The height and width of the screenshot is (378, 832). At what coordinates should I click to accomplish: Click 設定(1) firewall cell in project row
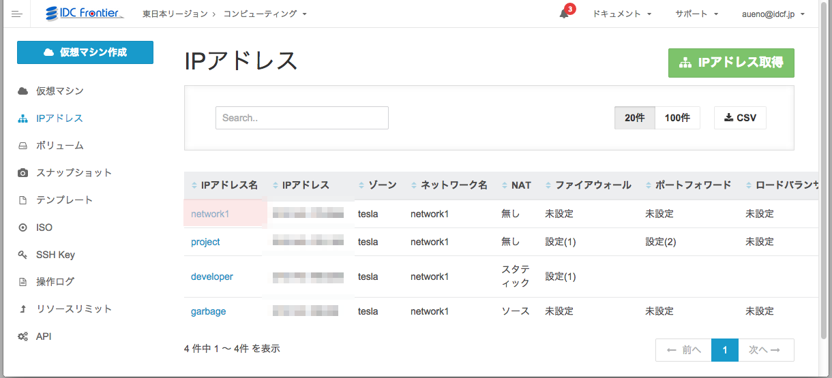[561, 242]
